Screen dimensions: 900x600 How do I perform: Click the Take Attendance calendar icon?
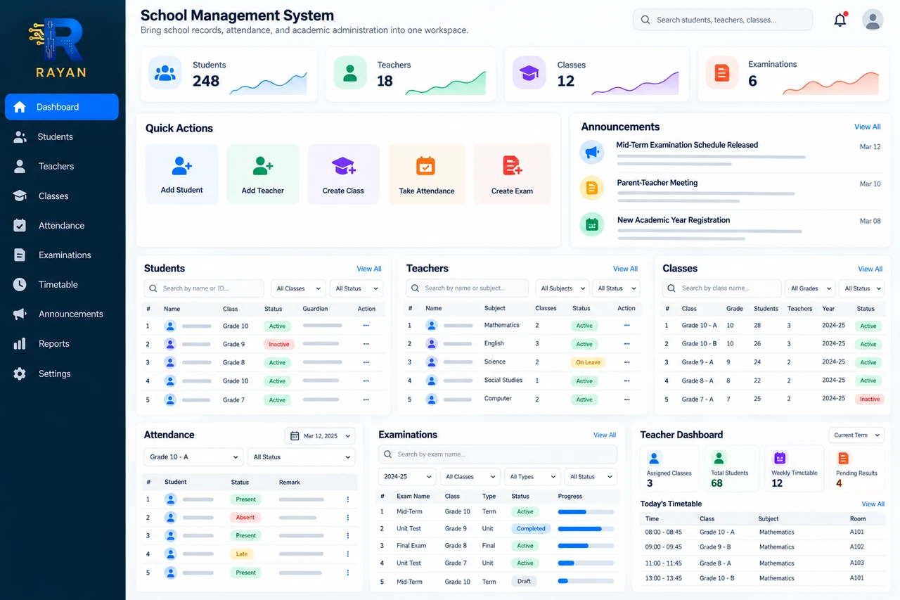(425, 166)
